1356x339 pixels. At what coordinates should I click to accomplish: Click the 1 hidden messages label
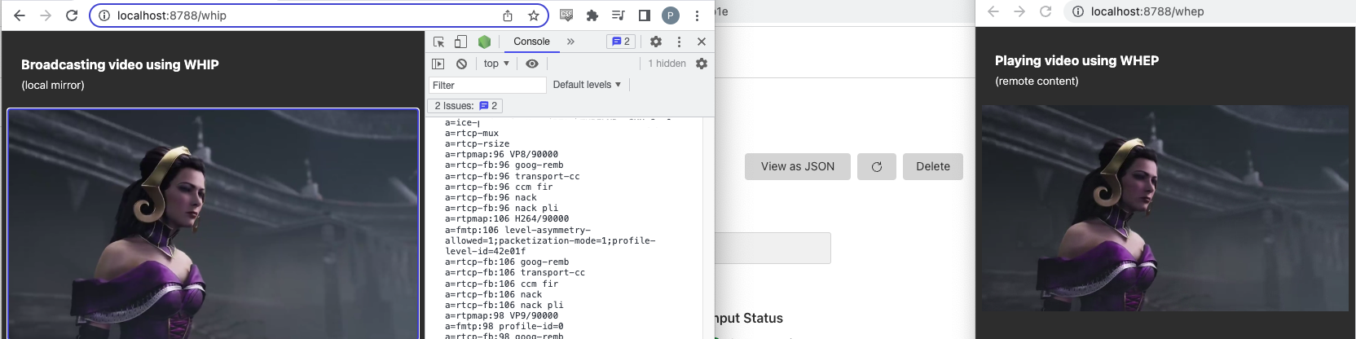click(667, 64)
